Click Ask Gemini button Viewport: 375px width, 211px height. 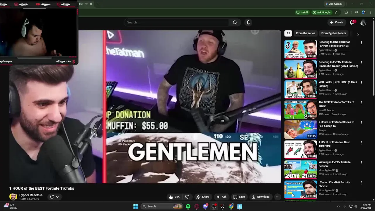tap(333, 4)
